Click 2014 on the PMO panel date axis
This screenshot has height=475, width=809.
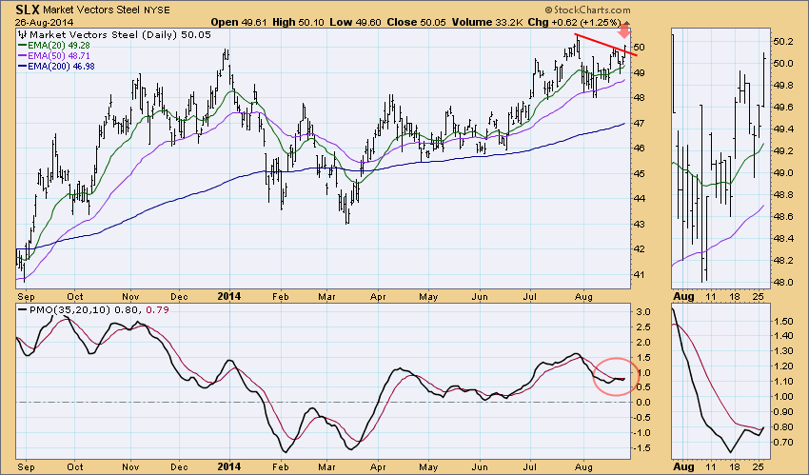point(228,466)
